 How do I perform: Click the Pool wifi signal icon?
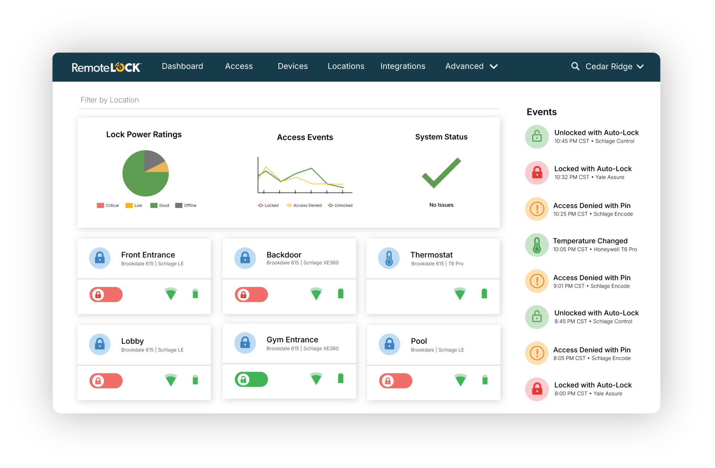tap(461, 380)
